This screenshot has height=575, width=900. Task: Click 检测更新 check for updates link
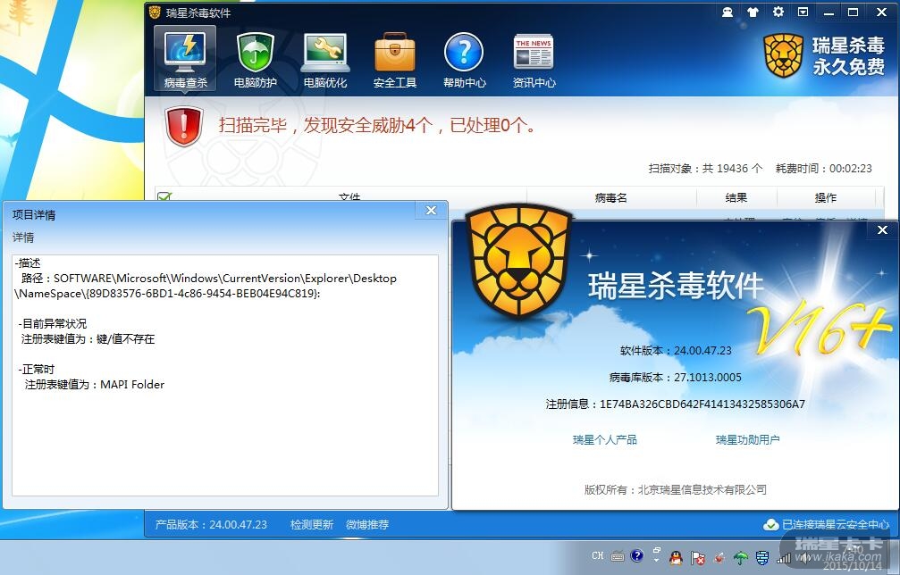311,524
